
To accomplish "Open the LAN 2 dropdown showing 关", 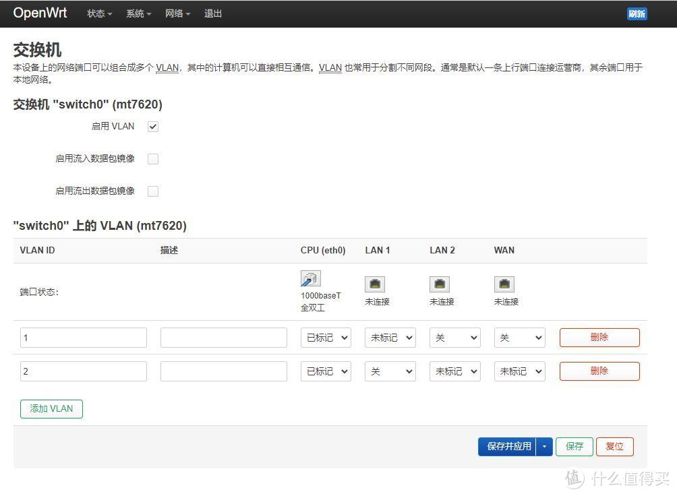I will click(455, 338).
